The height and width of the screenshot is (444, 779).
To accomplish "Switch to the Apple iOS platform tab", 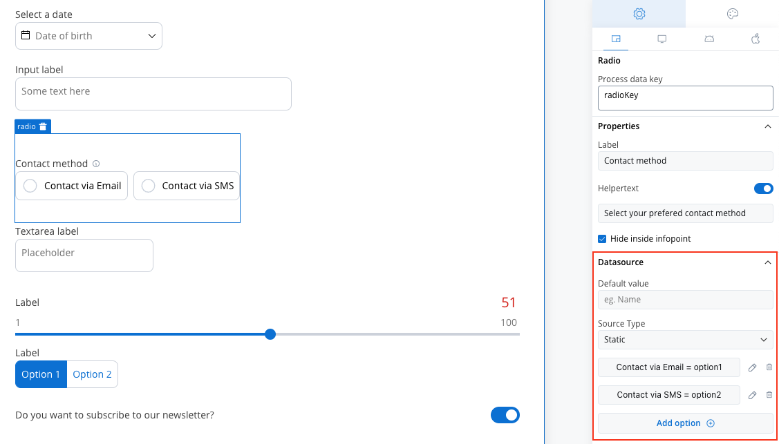I will [755, 39].
